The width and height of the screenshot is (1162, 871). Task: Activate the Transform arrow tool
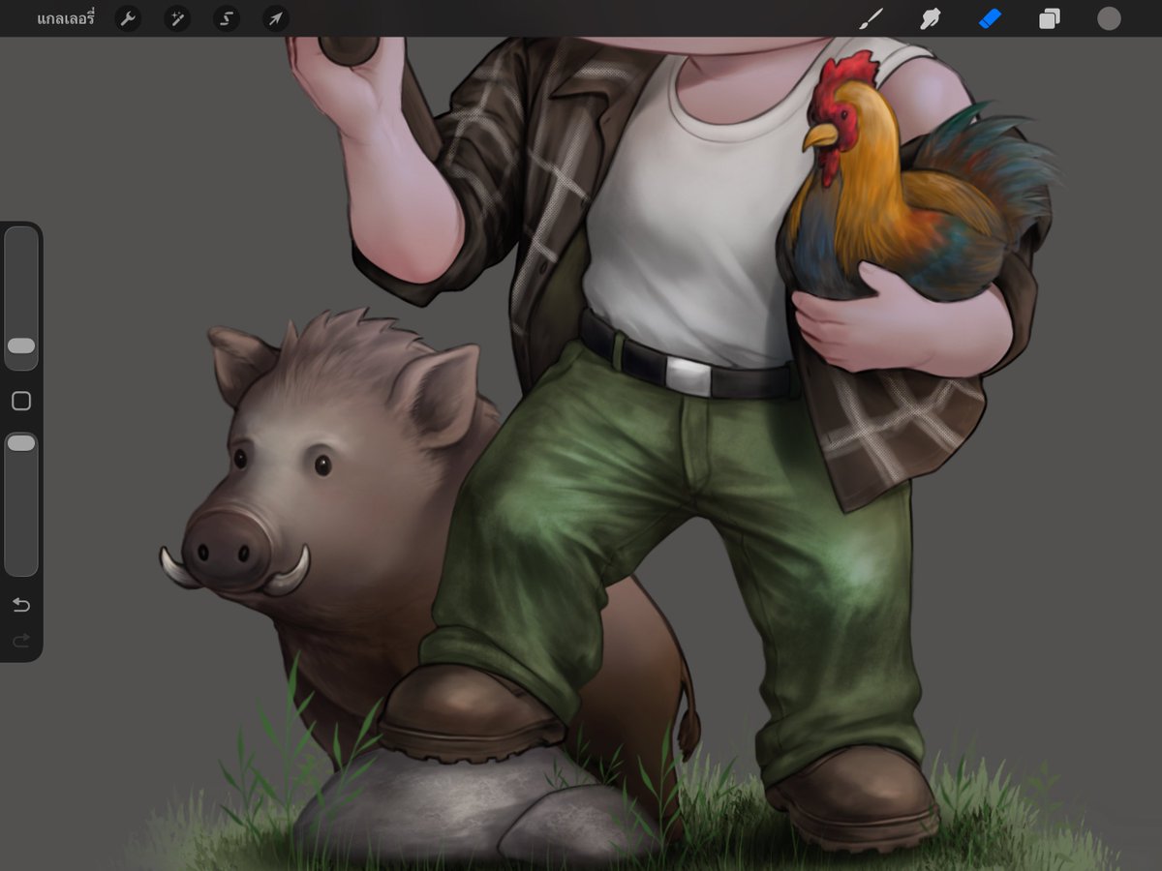(x=276, y=18)
